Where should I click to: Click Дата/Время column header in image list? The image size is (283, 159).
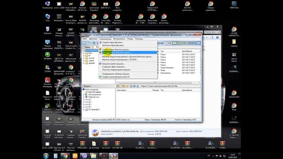coord(187,51)
